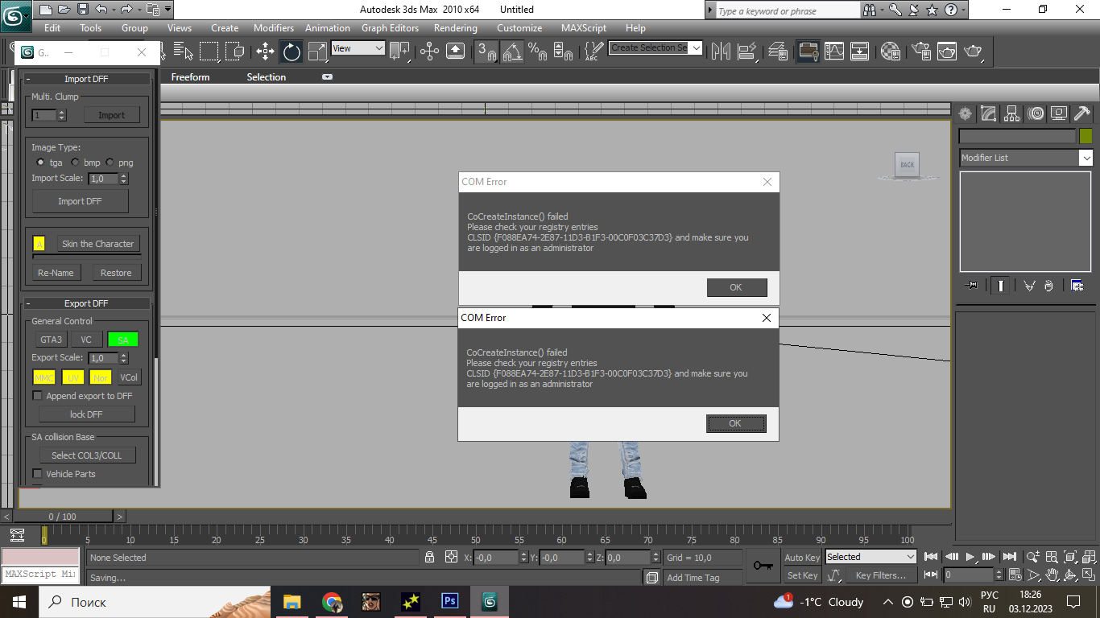
Task: Open the Hierarchy command panel tab
Action: click(x=1011, y=113)
